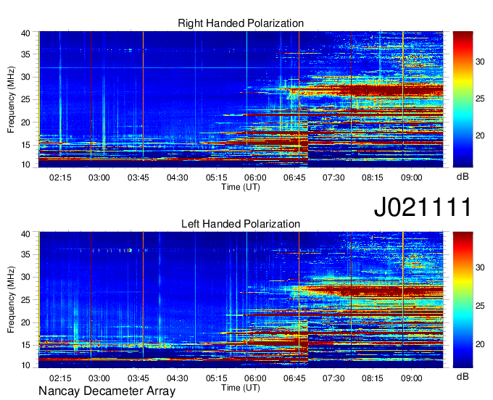Click the 30 MHz tick on the bottom plot
The width and height of the screenshot is (493, 400).
click(25, 277)
